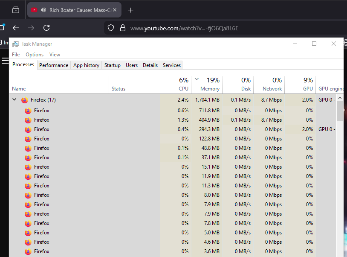Open the Services tab
This screenshot has width=347, height=257.
click(172, 65)
